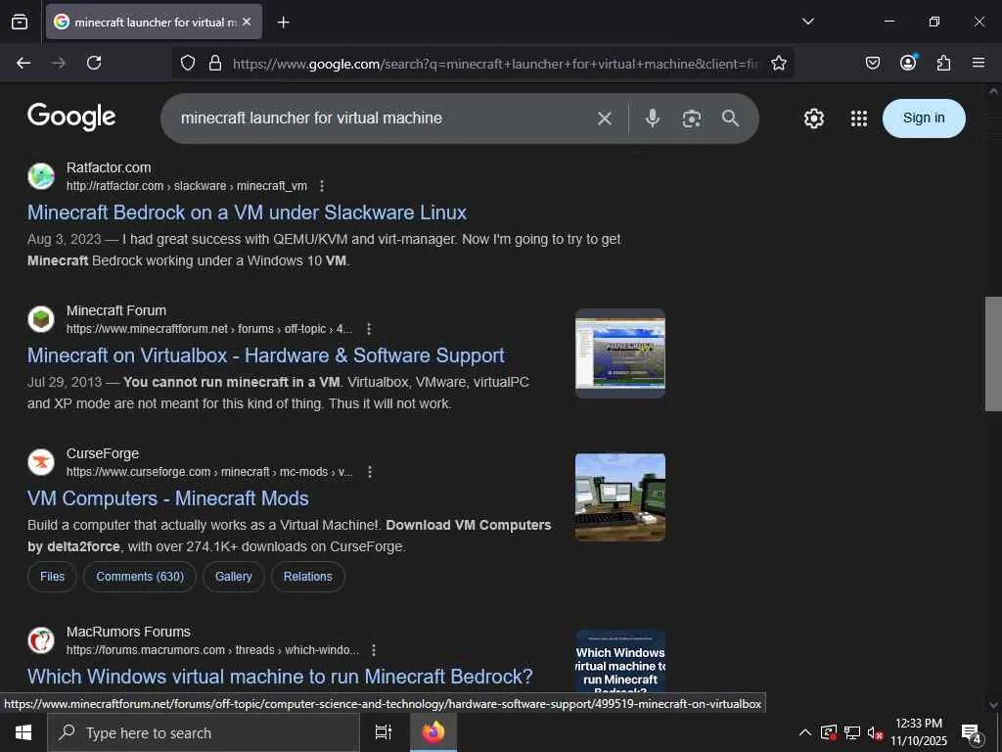Open Which Windows virtual machine result link
The height and width of the screenshot is (752, 1002).
click(x=280, y=677)
